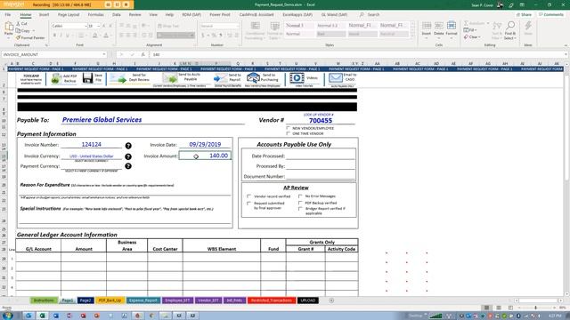This screenshot has width=570, height=320.
Task: Click Find & Select magnifier icon
Action: 510,26
